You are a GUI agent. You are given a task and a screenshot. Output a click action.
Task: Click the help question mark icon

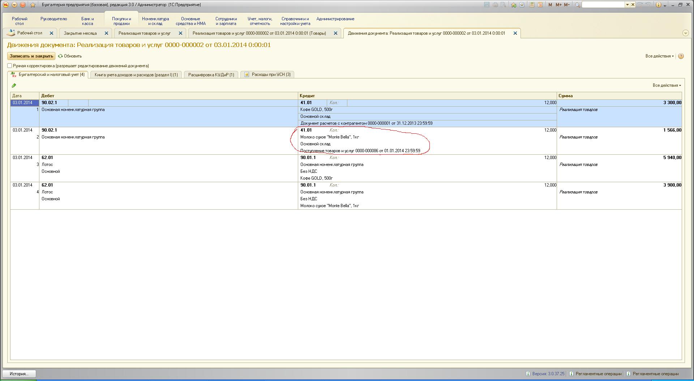[x=681, y=56]
